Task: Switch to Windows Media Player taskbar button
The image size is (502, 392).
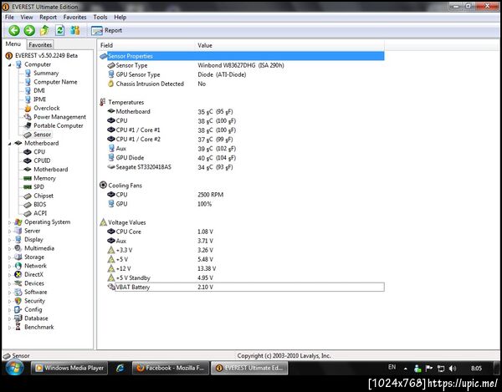Action: tap(69, 369)
